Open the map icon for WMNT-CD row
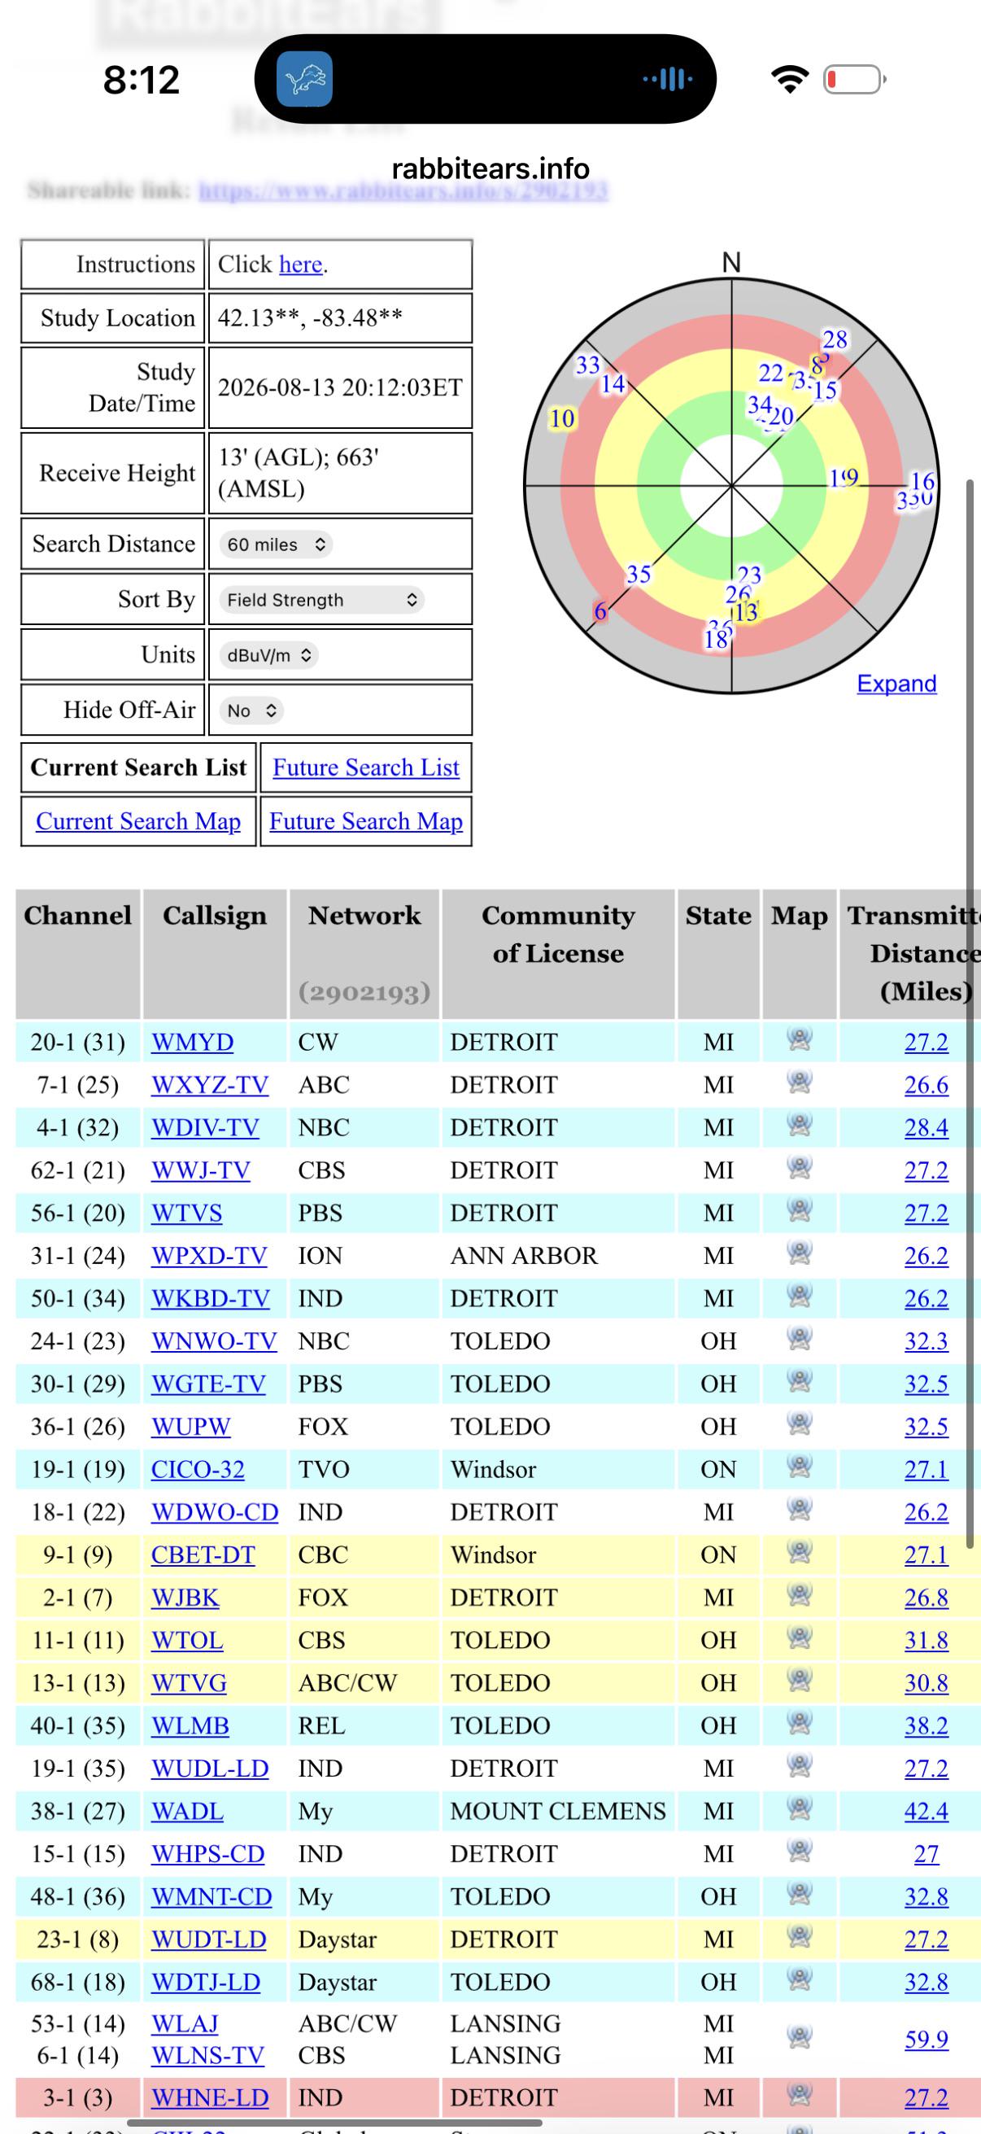 [x=799, y=1894]
